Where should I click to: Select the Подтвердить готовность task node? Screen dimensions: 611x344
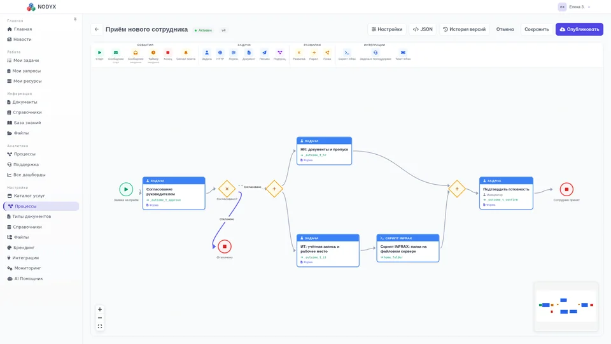(x=506, y=194)
